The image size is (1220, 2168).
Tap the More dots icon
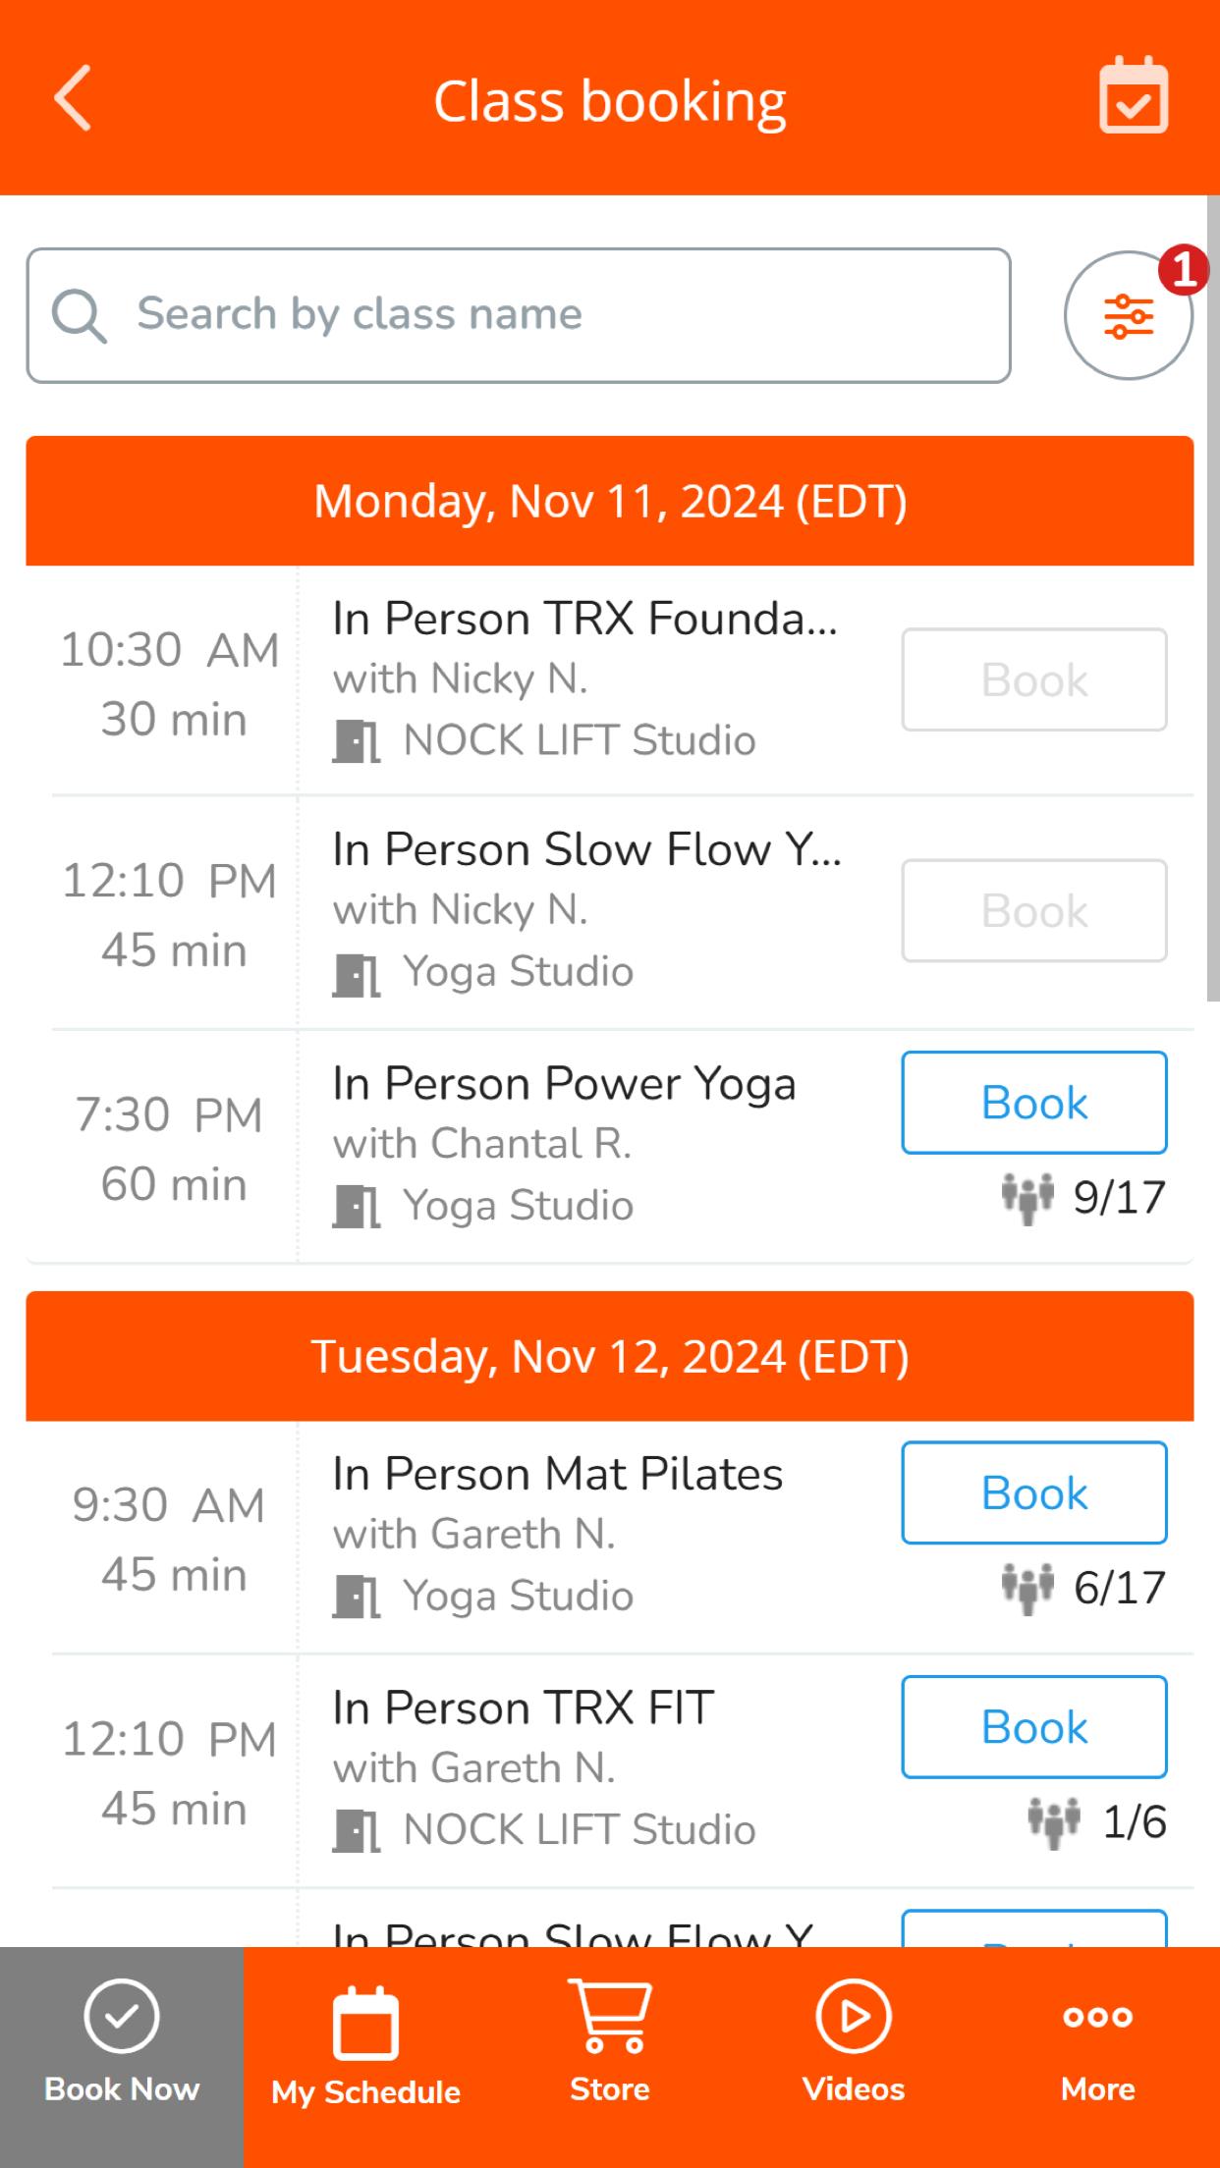click(x=1098, y=2017)
